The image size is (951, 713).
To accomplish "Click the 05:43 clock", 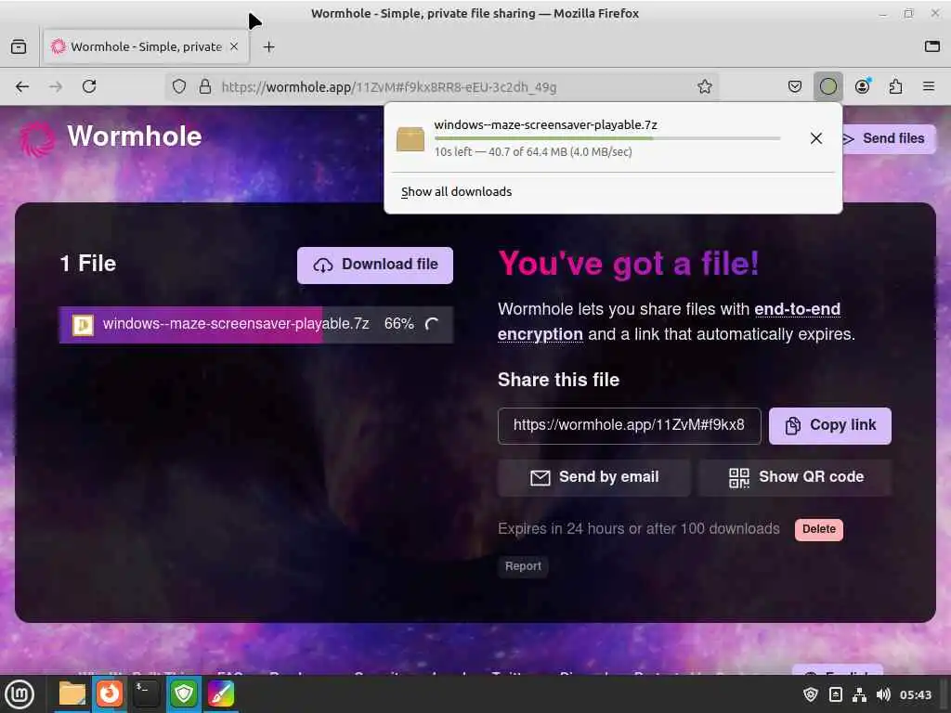I will coord(915,694).
